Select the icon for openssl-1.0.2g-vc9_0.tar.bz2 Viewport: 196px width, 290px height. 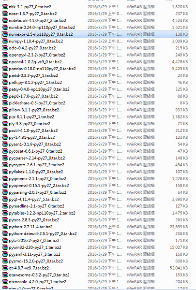[5, 62]
